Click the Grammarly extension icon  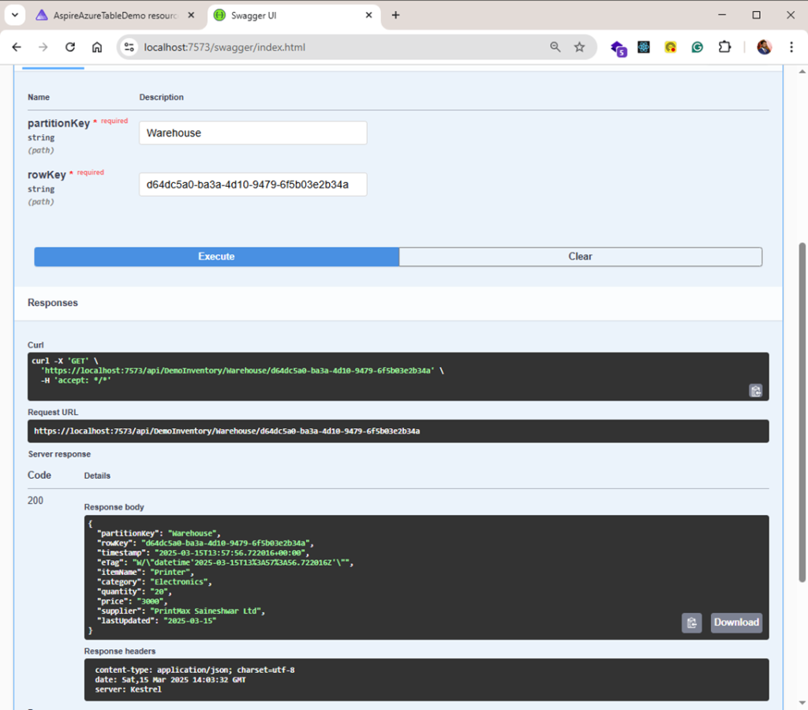pyautogui.click(x=698, y=47)
